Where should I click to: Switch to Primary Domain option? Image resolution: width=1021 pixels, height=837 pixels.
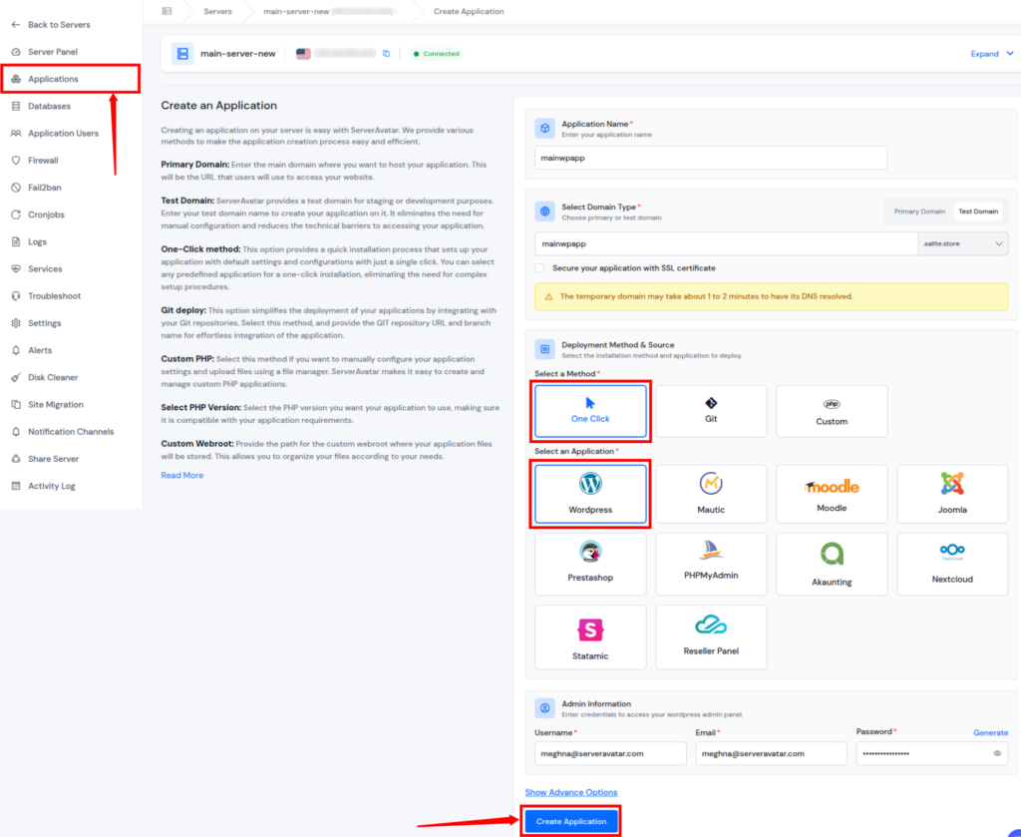919,211
